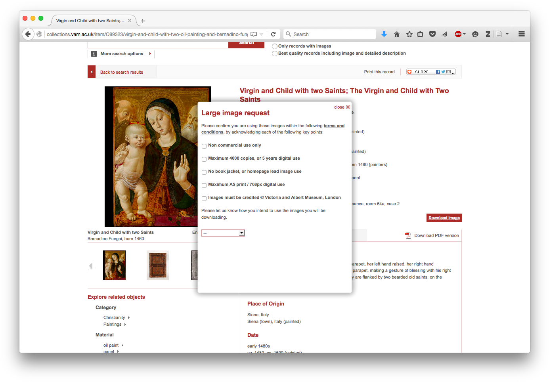Click the SHARE button

pos(421,72)
